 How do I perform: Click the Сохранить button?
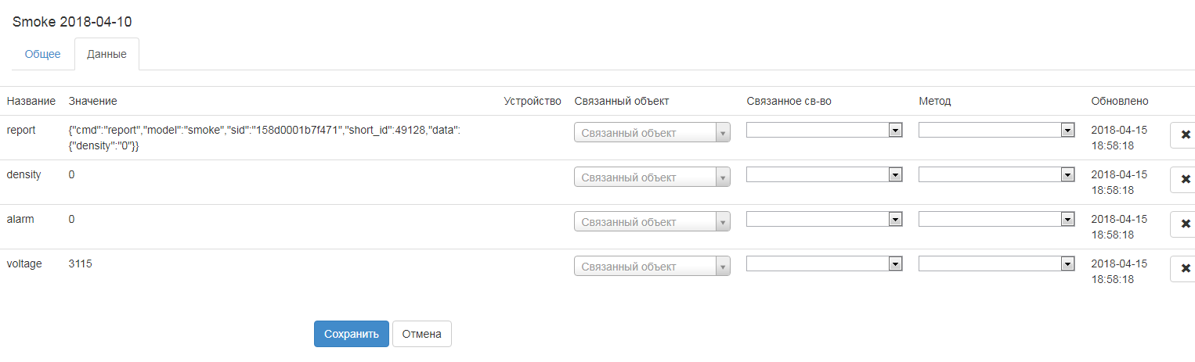pyautogui.click(x=351, y=334)
